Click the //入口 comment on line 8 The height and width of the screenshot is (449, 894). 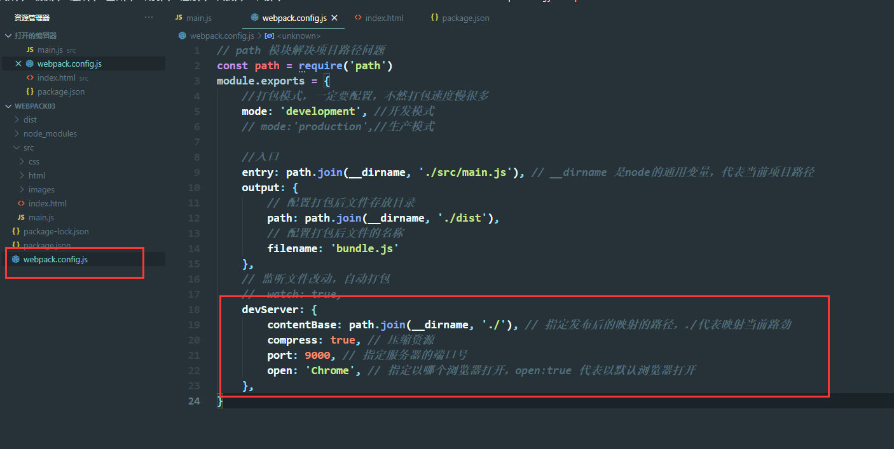(x=261, y=157)
